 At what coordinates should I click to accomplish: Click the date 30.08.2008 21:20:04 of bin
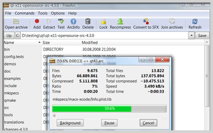pos(99,49)
